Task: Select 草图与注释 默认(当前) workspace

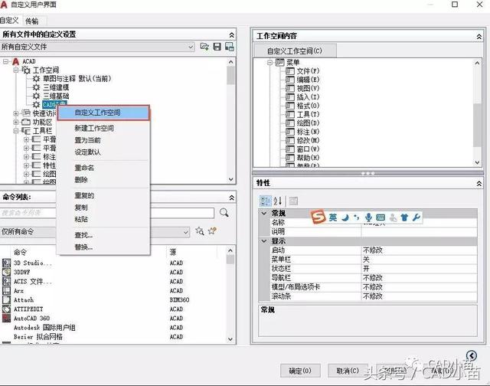Action: coord(77,78)
